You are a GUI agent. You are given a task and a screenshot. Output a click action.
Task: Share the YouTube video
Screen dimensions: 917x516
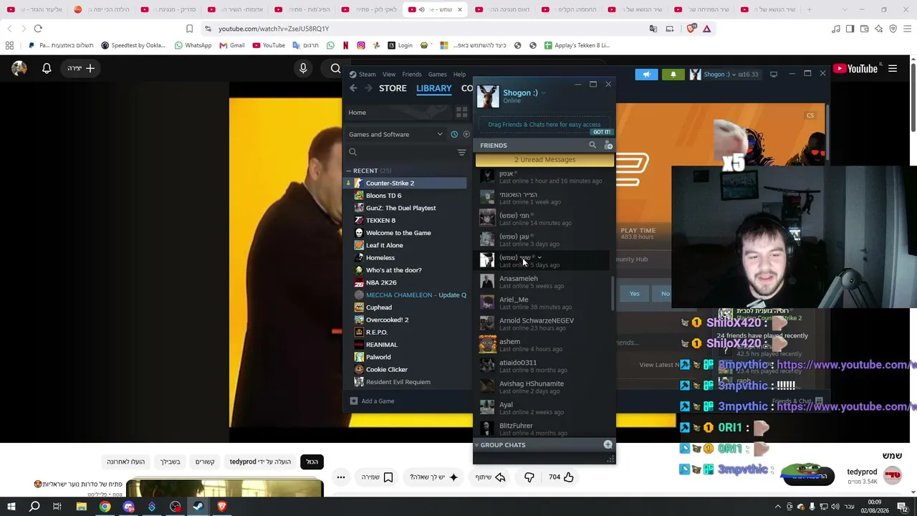pos(490,477)
